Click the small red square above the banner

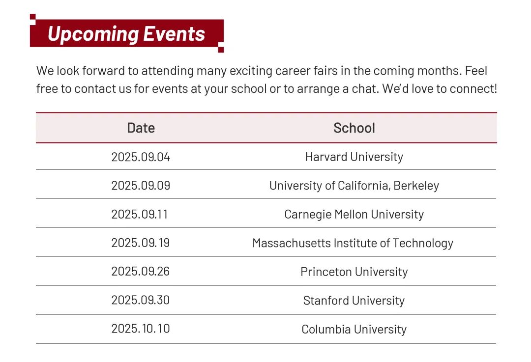(x=33, y=17)
